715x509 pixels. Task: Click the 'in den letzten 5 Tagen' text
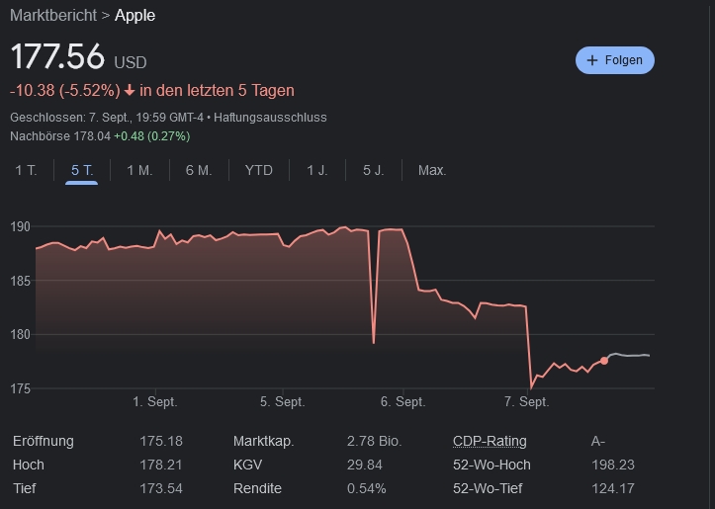pos(217,90)
